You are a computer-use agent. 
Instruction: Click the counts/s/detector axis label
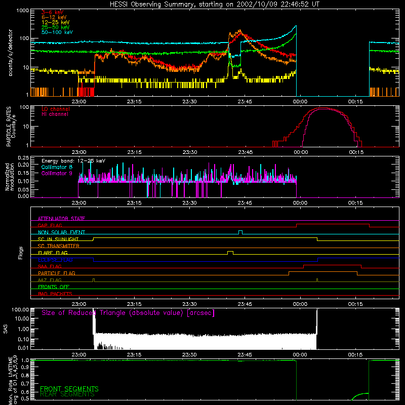pos(11,53)
